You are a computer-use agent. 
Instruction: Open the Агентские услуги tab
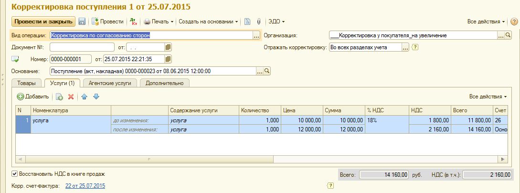click(x=110, y=83)
